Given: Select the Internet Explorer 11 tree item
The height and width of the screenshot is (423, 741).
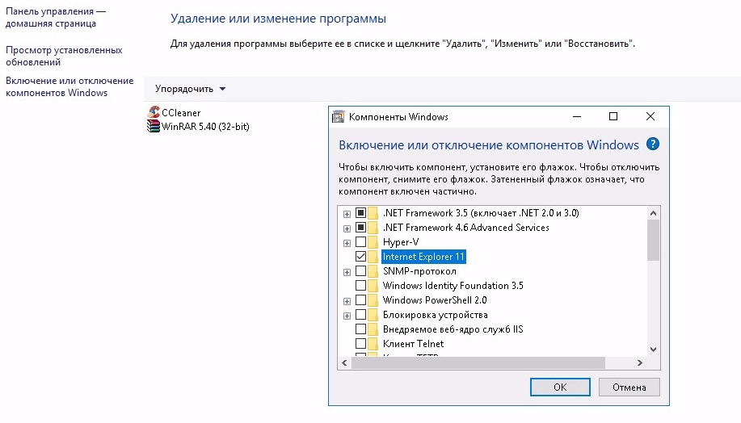Looking at the screenshot, I should tap(423, 257).
